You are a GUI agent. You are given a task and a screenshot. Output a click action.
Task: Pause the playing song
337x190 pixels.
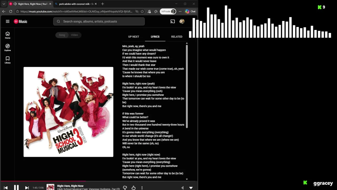point(16,187)
